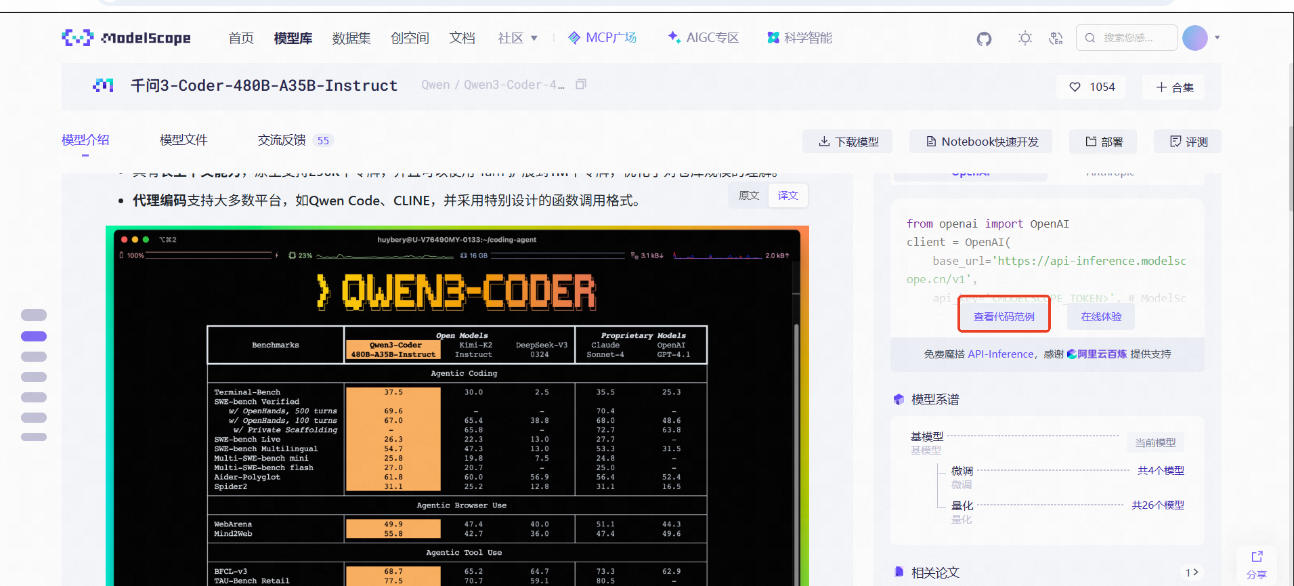Copy the model ID with copy icon
The width and height of the screenshot is (1294, 586).
pos(581,85)
